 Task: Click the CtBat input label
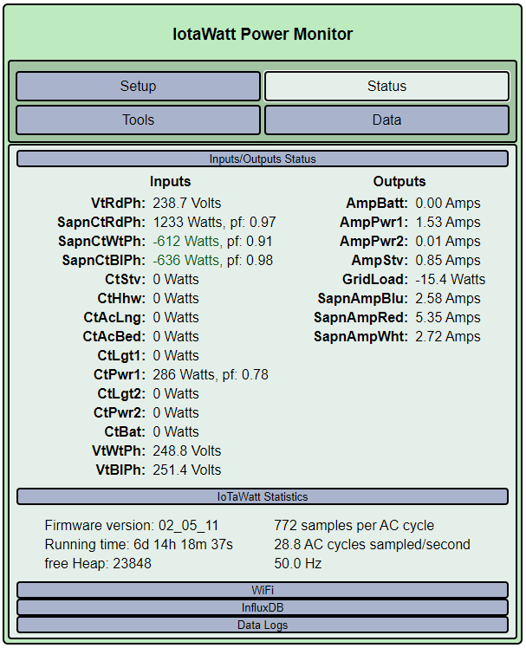click(125, 431)
